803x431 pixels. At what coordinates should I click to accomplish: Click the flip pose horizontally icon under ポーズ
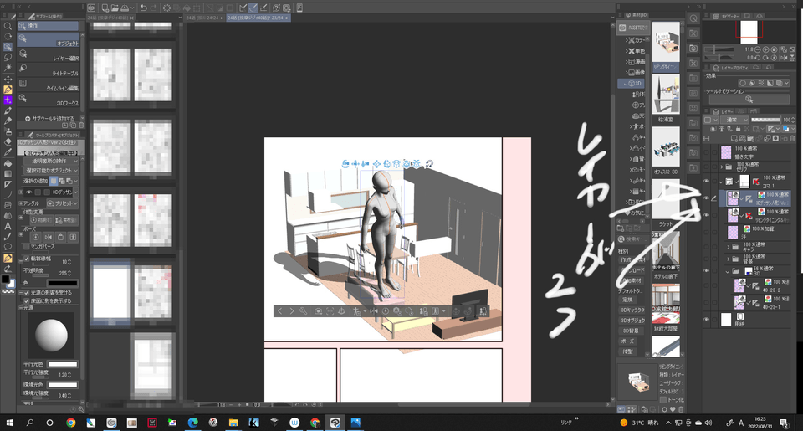click(49, 237)
